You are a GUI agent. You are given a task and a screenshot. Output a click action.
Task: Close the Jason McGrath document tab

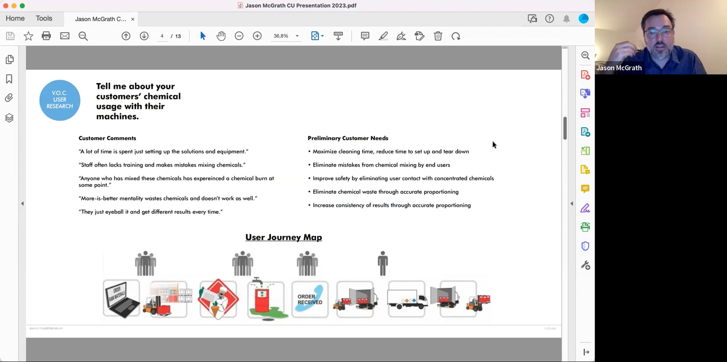click(133, 19)
